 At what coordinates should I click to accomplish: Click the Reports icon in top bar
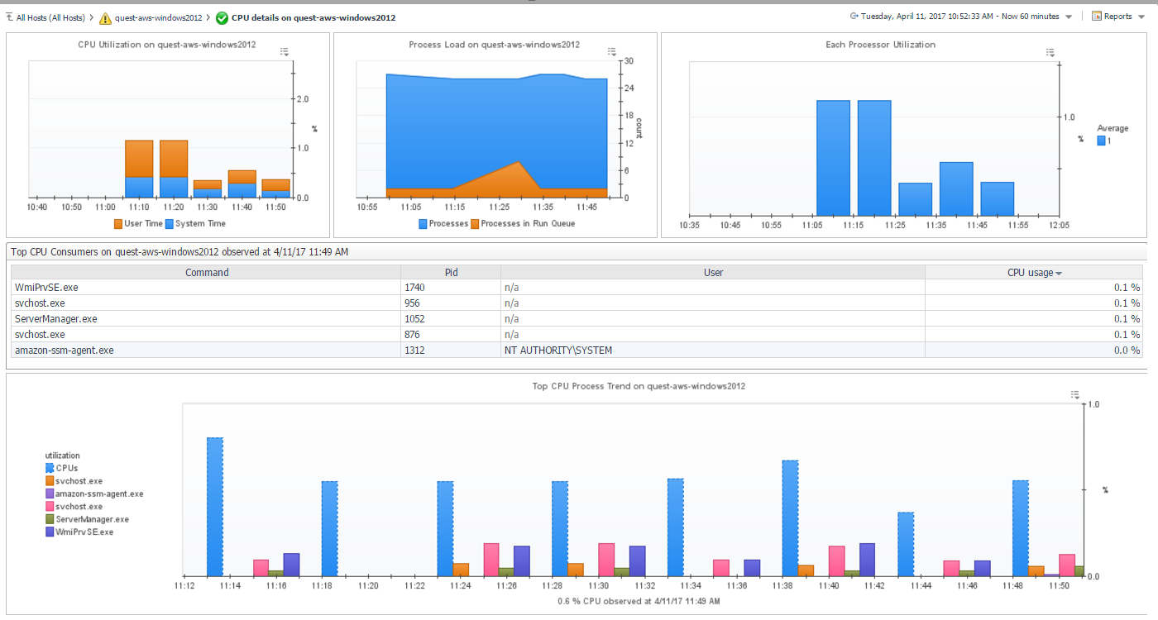(x=1097, y=17)
